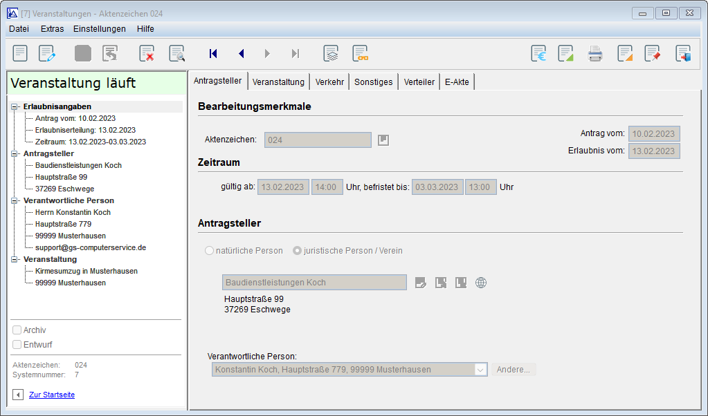Screen dimensions: 708x416
Task: Click the document with red pin icon
Action: coord(652,53)
